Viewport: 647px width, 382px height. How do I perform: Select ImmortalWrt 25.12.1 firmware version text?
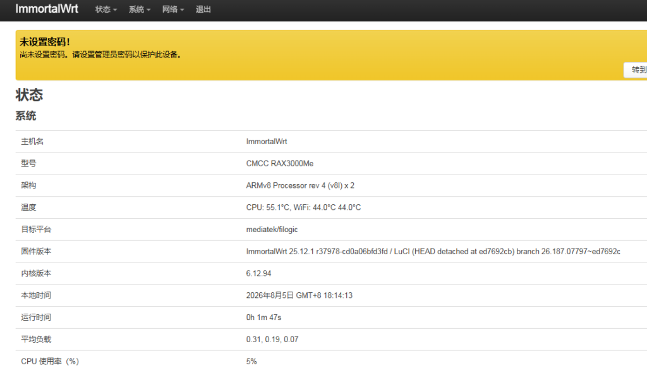point(433,251)
